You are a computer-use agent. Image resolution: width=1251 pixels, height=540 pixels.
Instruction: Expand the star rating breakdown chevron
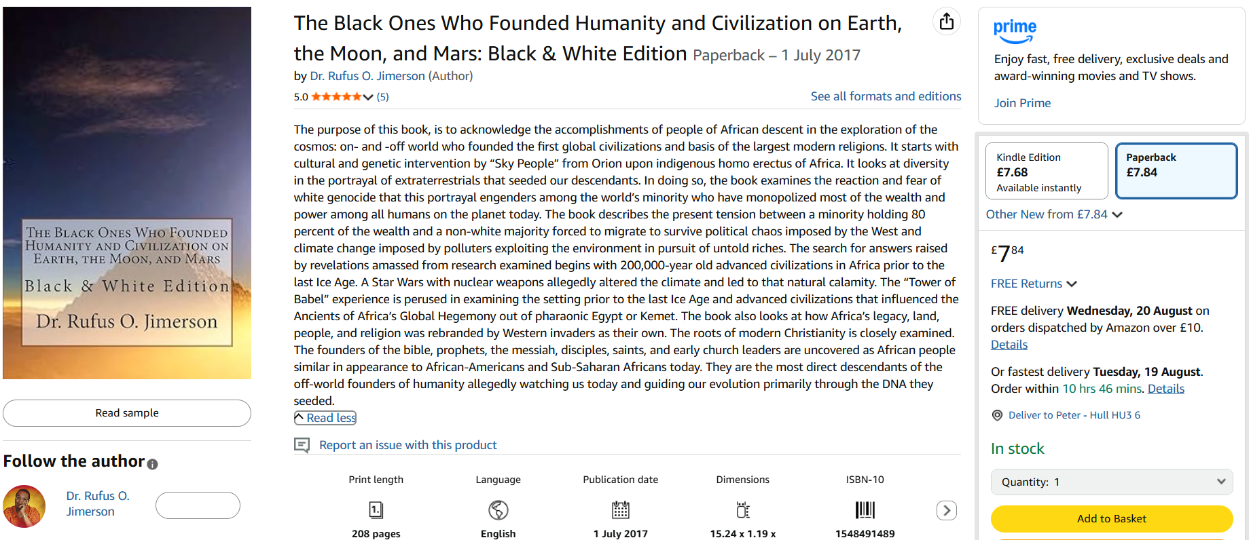click(368, 97)
